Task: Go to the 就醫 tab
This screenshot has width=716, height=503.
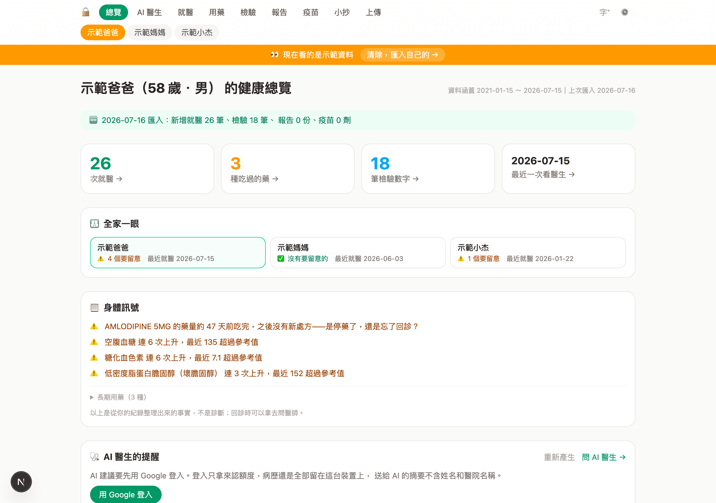Action: (x=185, y=12)
